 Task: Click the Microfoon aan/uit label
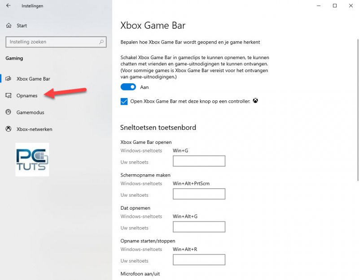[140, 274]
